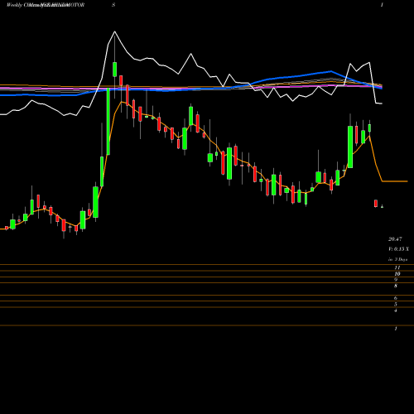Click the level label 11
Screen dimensions: 414x414
pos(397,267)
